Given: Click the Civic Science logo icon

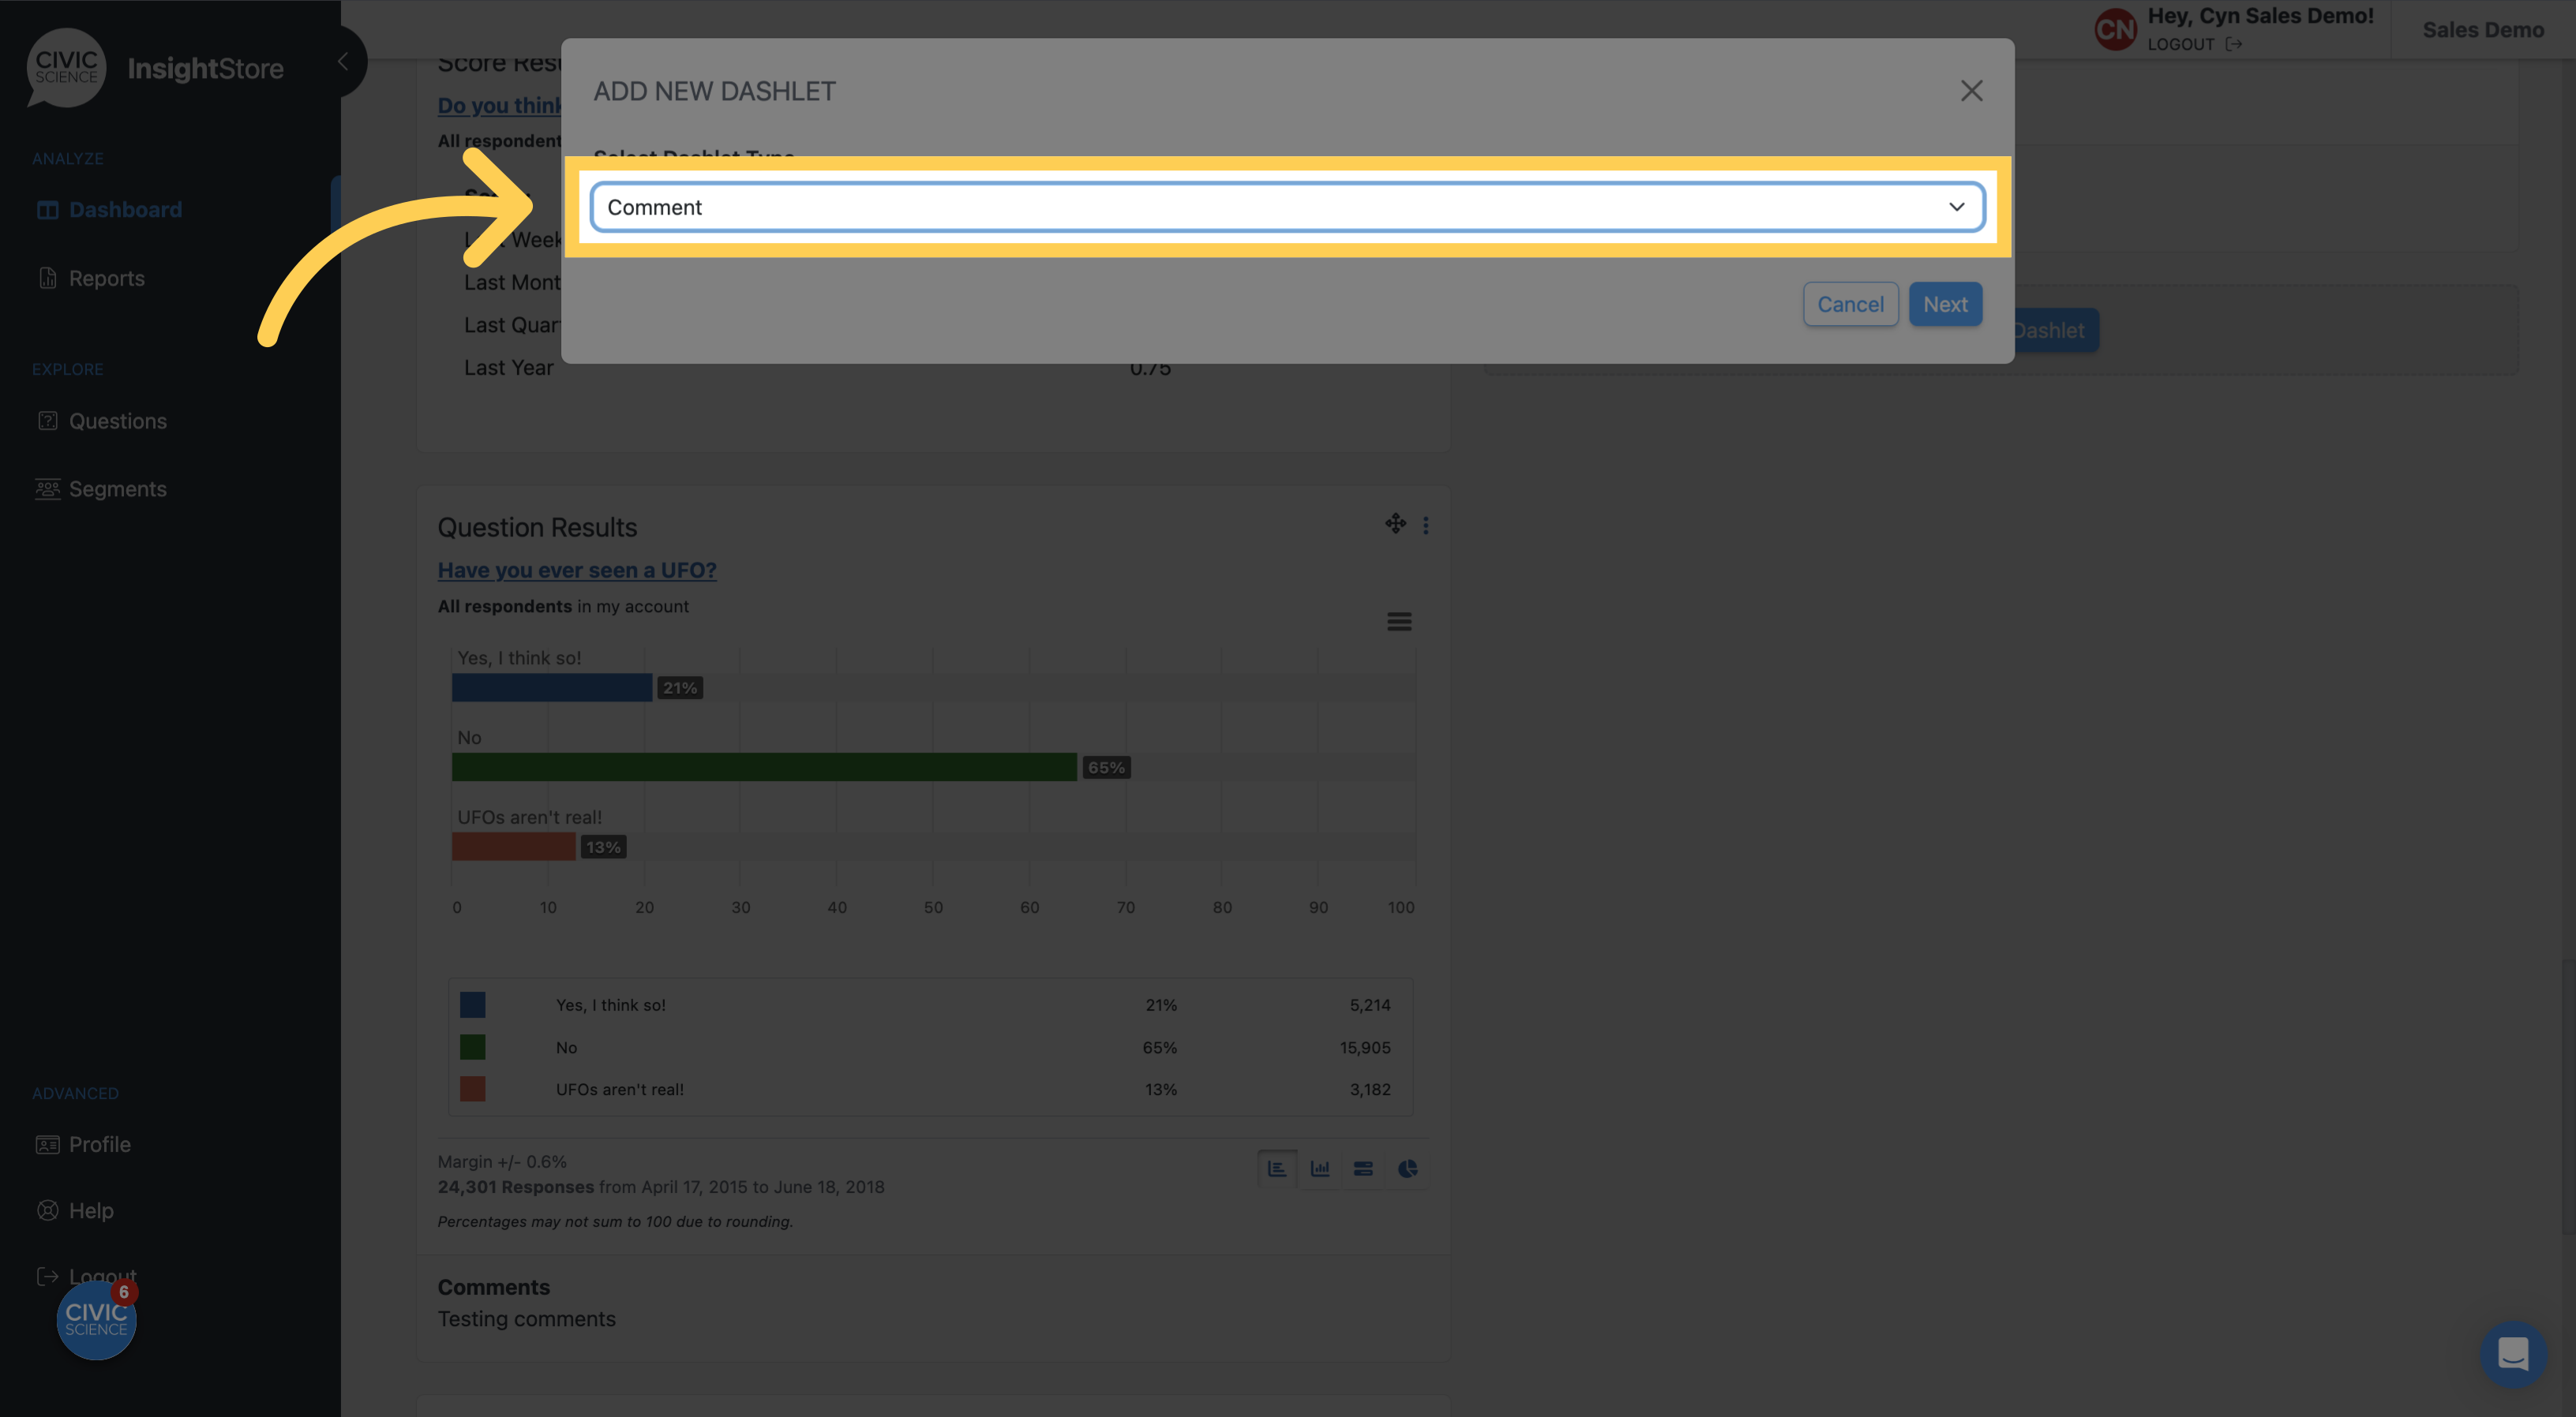Looking at the screenshot, I should coord(66,66).
